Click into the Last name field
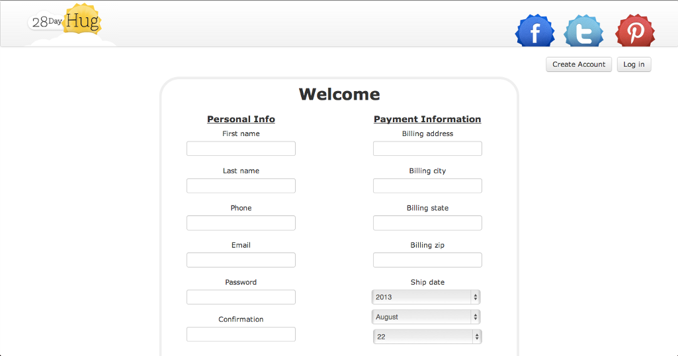The height and width of the screenshot is (356, 678). click(x=241, y=186)
